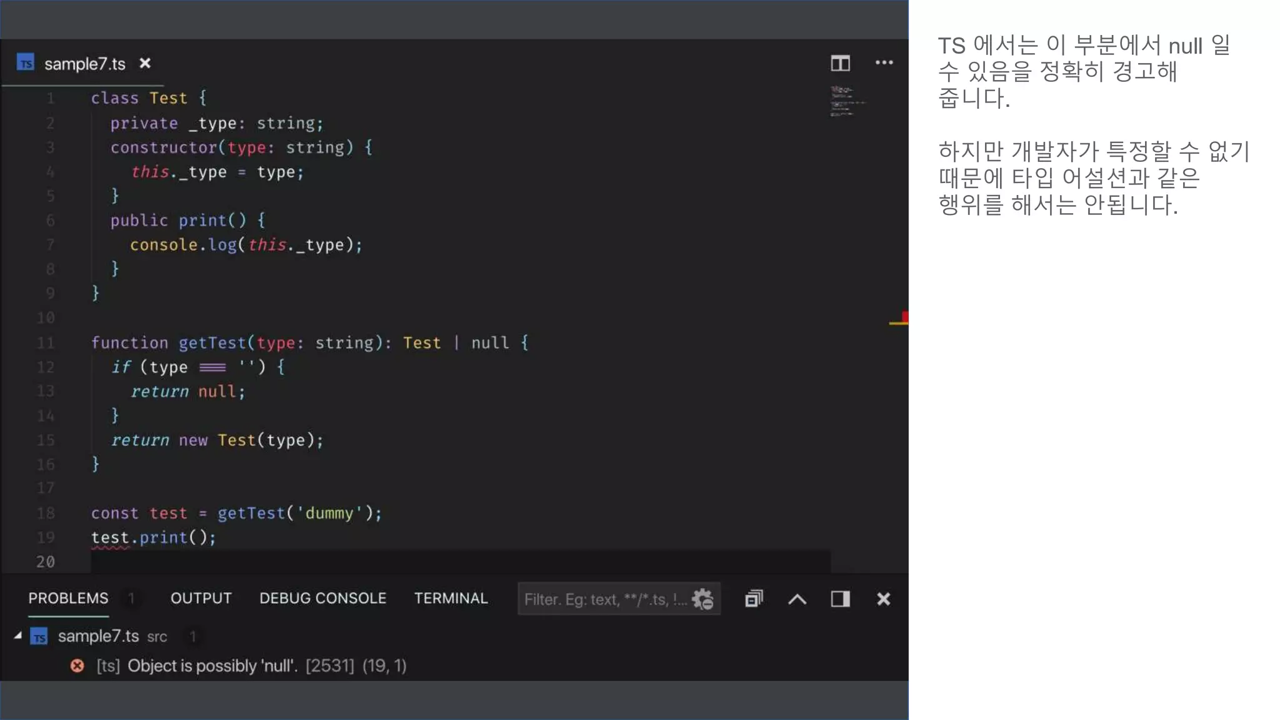Click the red error marker in overview ruler
1280x720 pixels.
tap(905, 317)
